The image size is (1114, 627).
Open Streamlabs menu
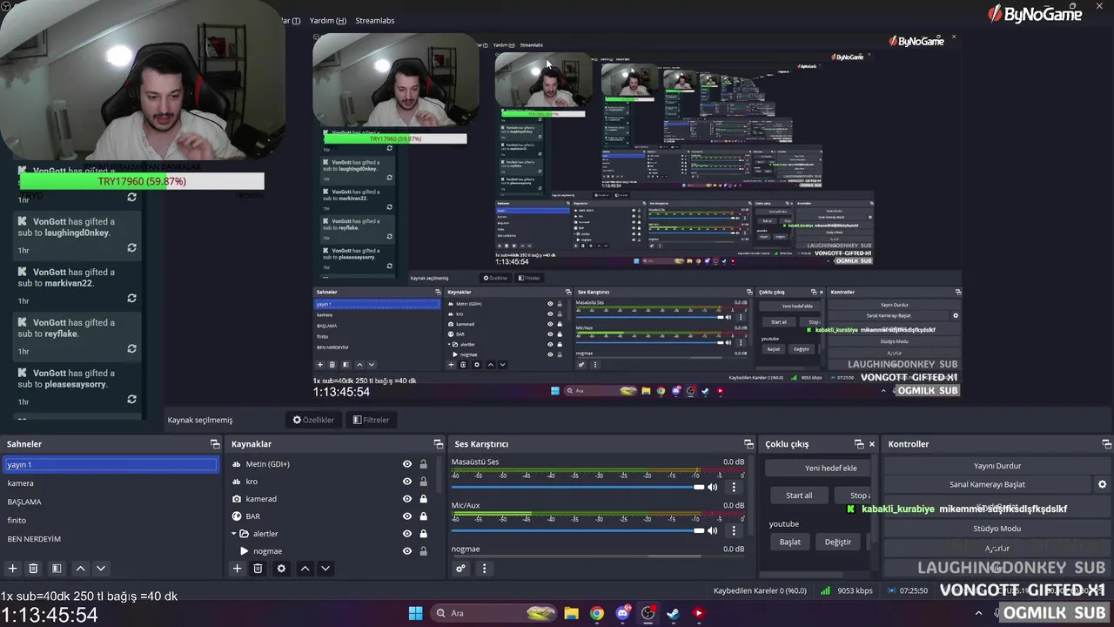pos(375,20)
